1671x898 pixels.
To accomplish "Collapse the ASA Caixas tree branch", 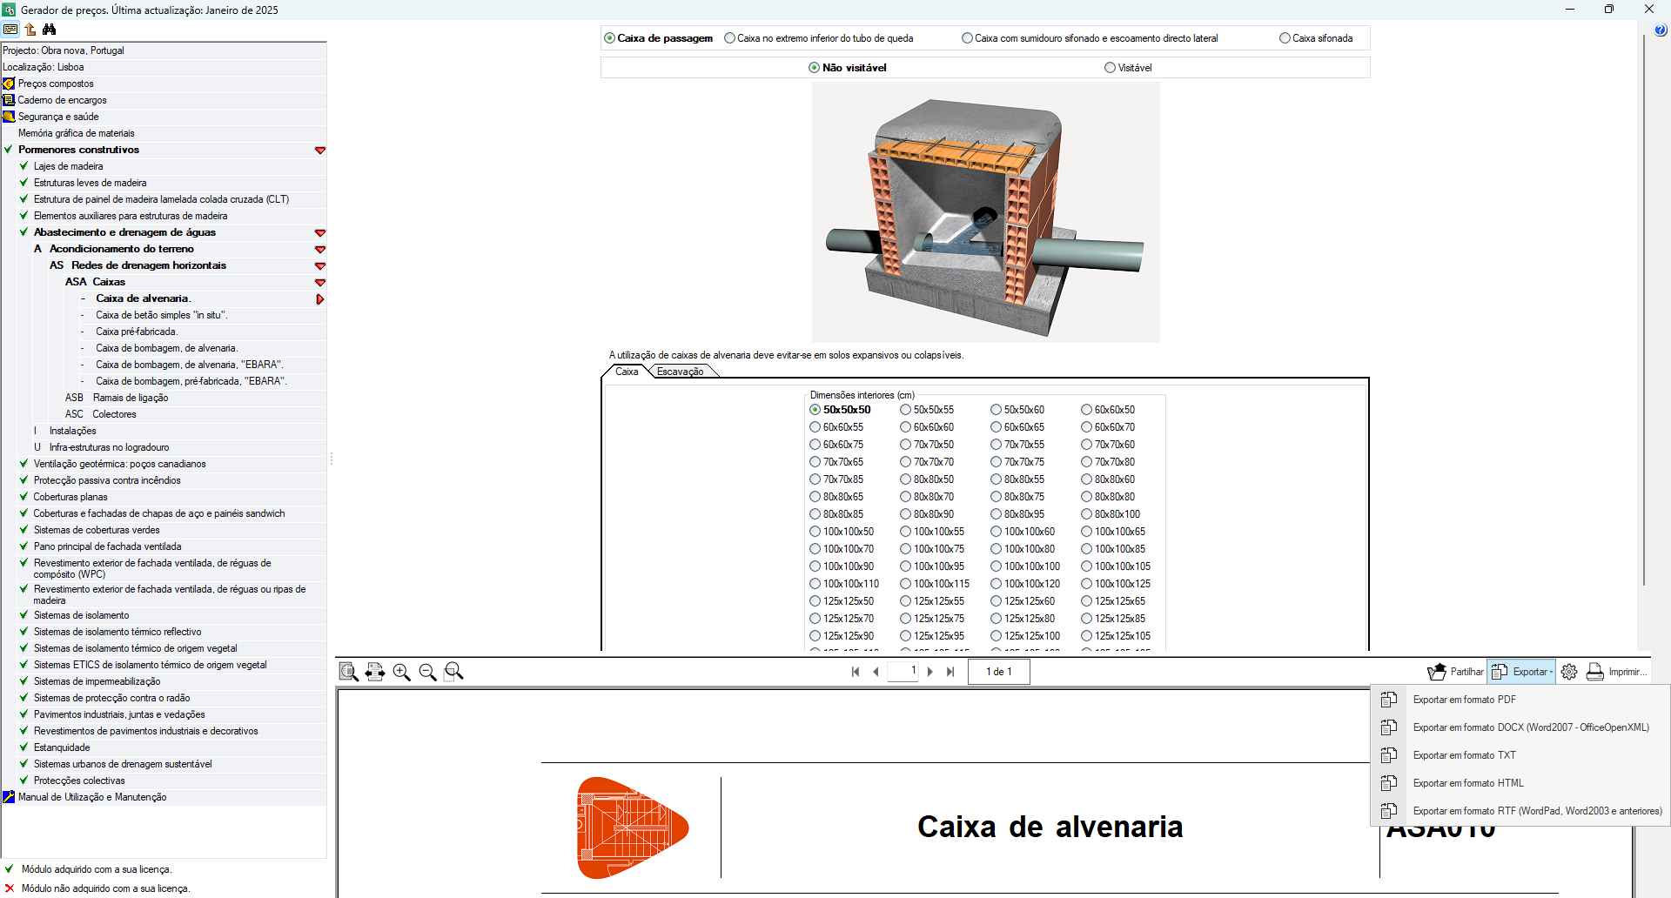I will pyautogui.click(x=320, y=282).
